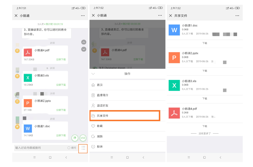Close the second 小鹅通 screen with menu
The width and height of the screenshot is (253, 167).
pyautogui.click(x=93, y=15)
